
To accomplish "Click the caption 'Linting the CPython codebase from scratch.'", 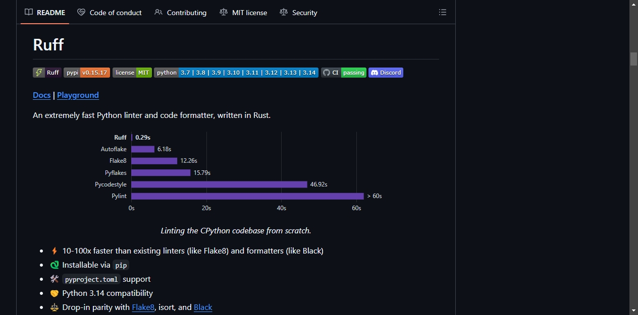I will [x=236, y=230].
